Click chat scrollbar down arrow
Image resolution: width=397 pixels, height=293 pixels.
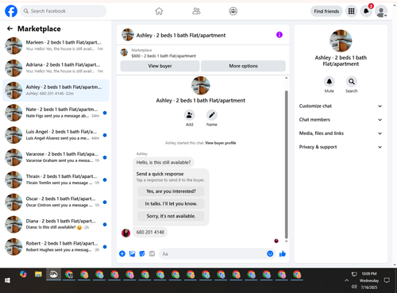click(286, 241)
